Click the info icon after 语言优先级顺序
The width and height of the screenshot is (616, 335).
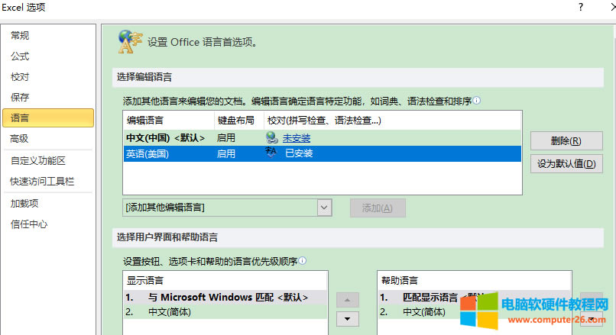[x=302, y=260]
